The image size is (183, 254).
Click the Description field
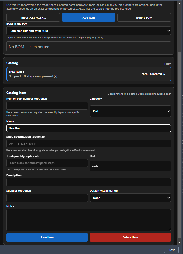click(89, 182)
